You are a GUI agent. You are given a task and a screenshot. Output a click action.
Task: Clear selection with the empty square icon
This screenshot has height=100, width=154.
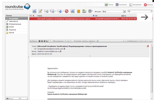(x=50, y=41)
